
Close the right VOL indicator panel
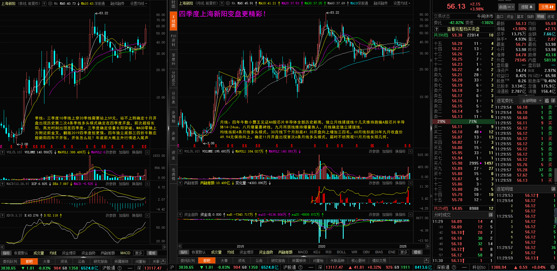coord(410,151)
